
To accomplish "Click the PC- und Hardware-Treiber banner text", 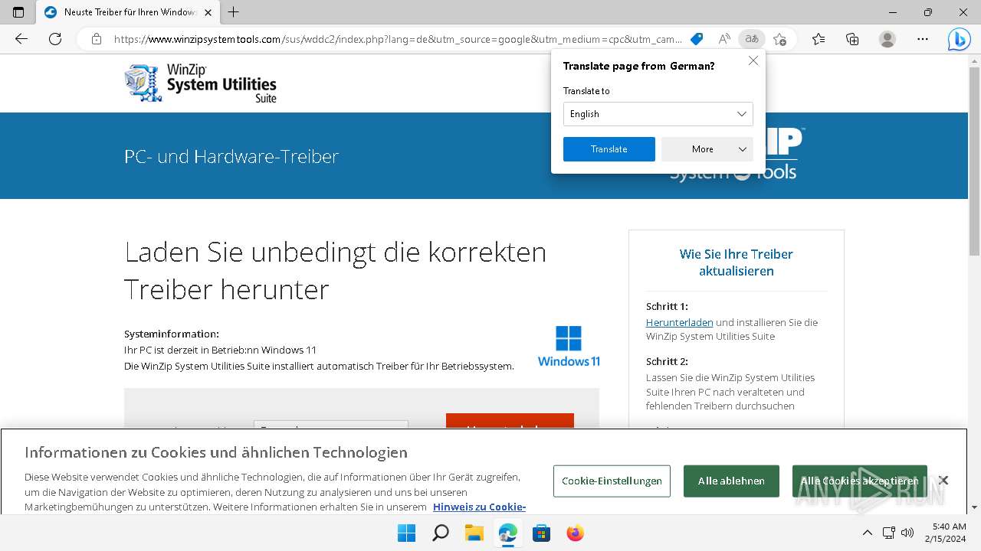I will tap(231, 157).
